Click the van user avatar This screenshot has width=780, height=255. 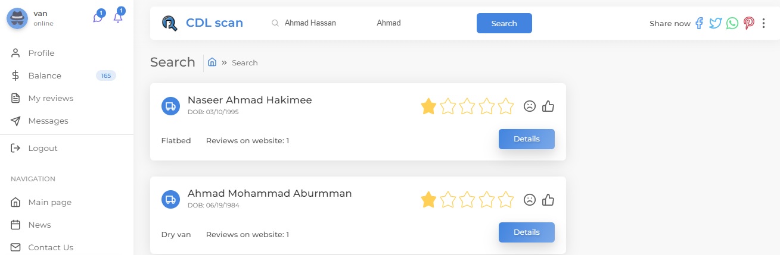click(x=17, y=18)
